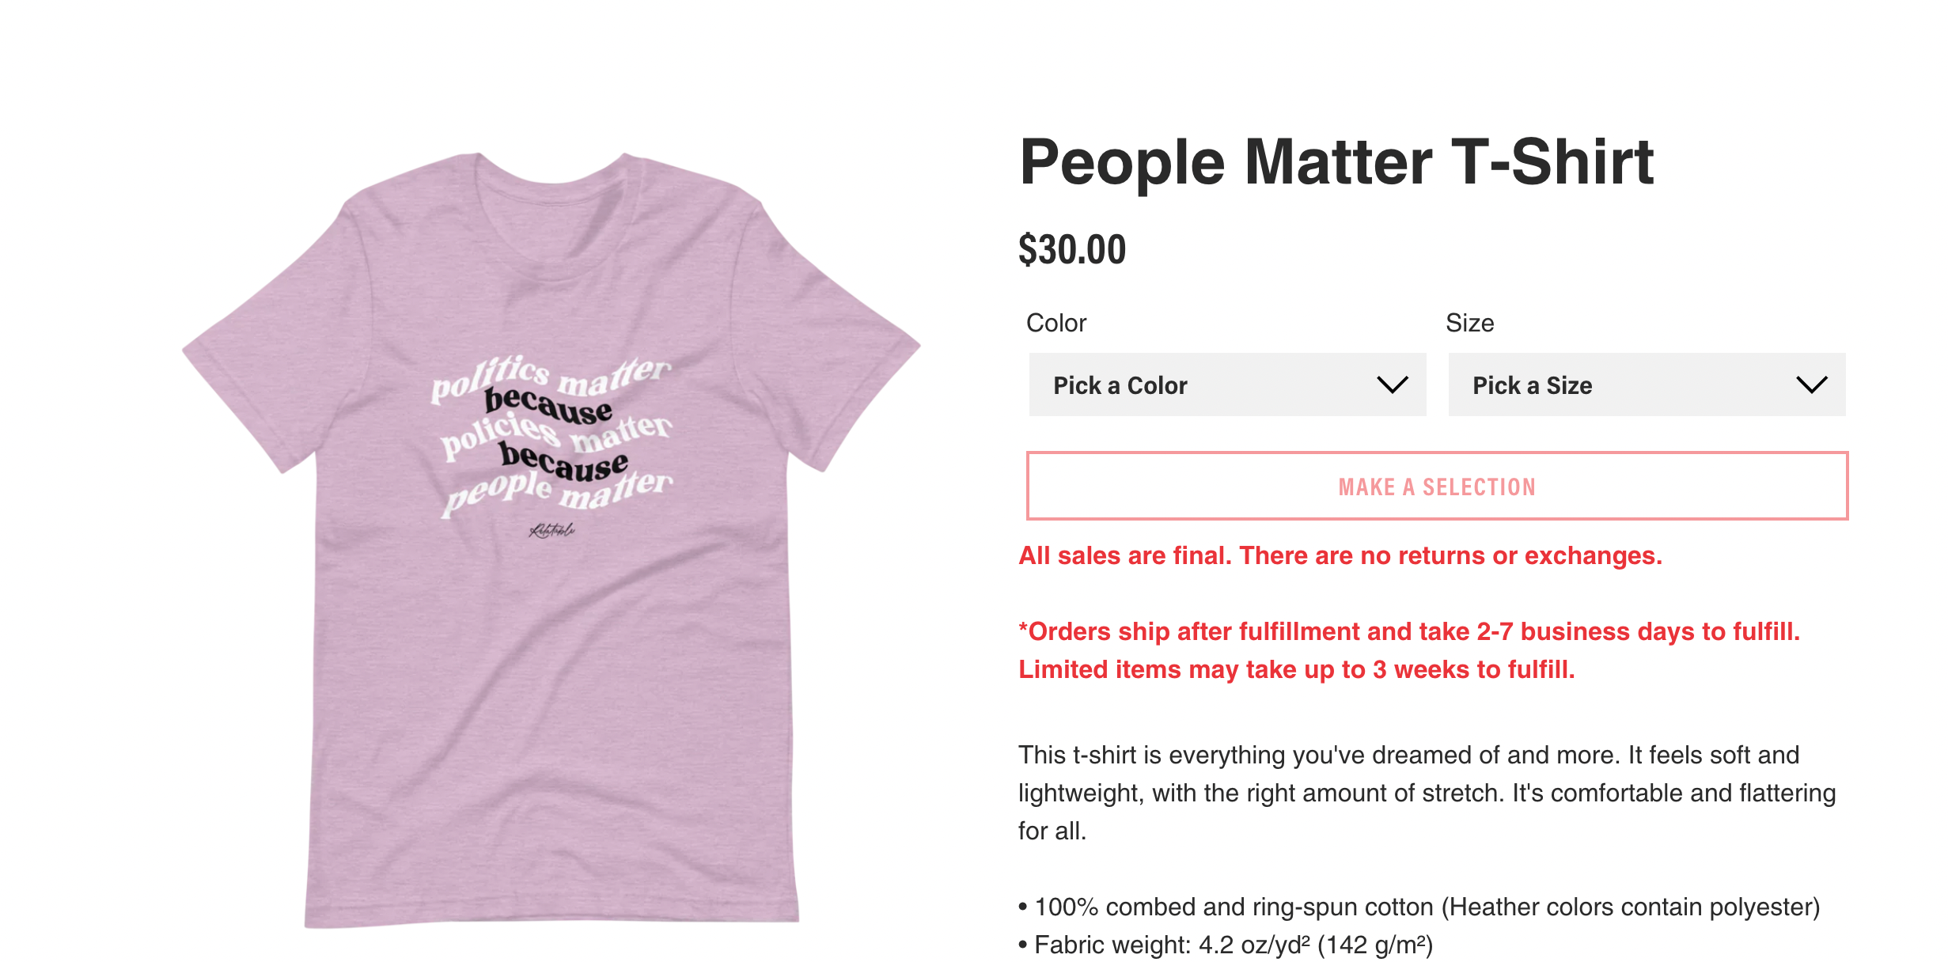Click the $30.00 price text
This screenshot has height=962, width=1948.
pyautogui.click(x=1072, y=250)
